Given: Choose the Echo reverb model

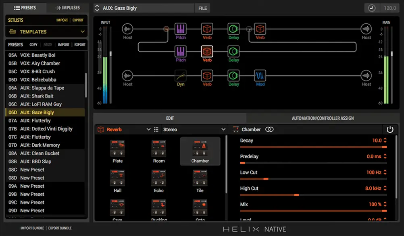Looking at the screenshot, I should [159, 181].
